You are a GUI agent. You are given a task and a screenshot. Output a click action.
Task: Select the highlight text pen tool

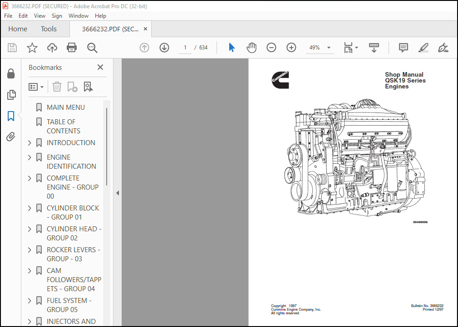pos(423,48)
